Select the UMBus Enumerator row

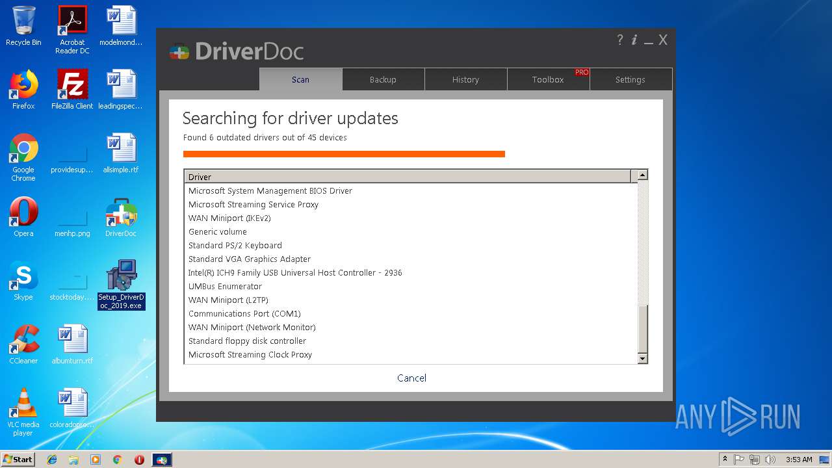coord(411,286)
